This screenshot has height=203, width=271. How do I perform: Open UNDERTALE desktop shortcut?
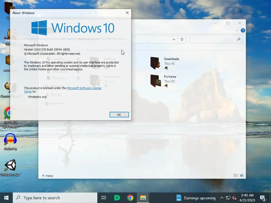pyautogui.click(x=10, y=167)
